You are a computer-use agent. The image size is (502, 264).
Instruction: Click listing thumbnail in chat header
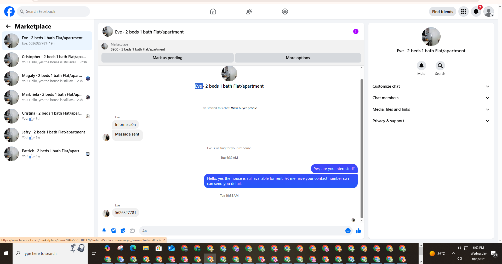108,31
